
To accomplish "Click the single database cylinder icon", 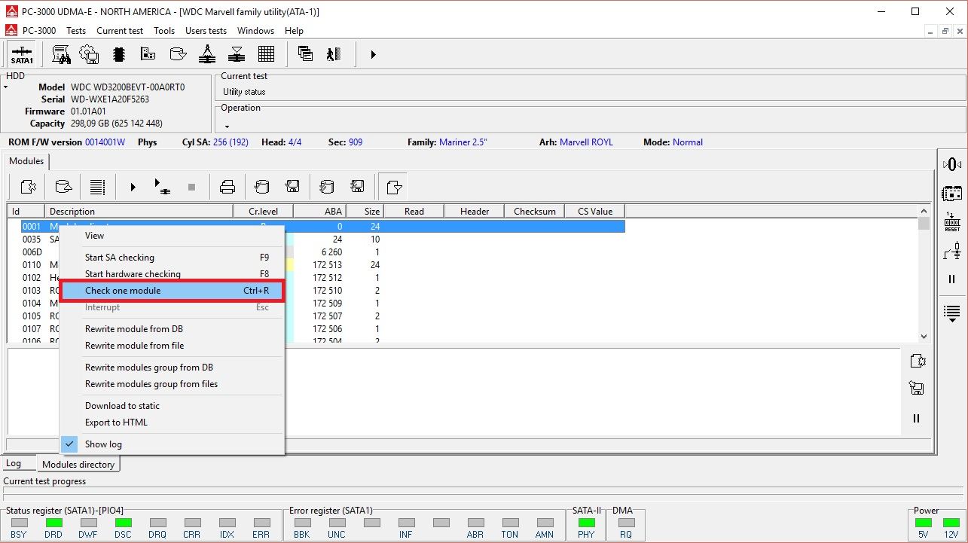I will coord(261,187).
